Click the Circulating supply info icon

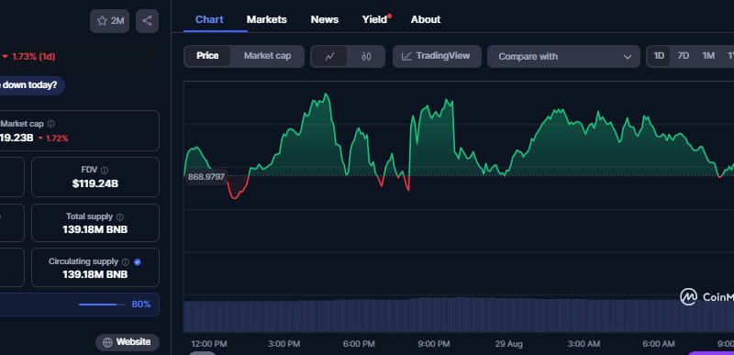coord(126,262)
